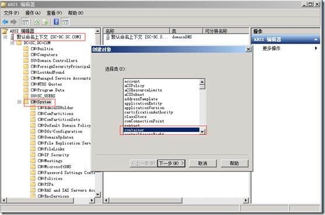The height and width of the screenshot is (215, 325).
Task: Click the folder icon beside CN=Program Data
Action: click(x=26, y=90)
